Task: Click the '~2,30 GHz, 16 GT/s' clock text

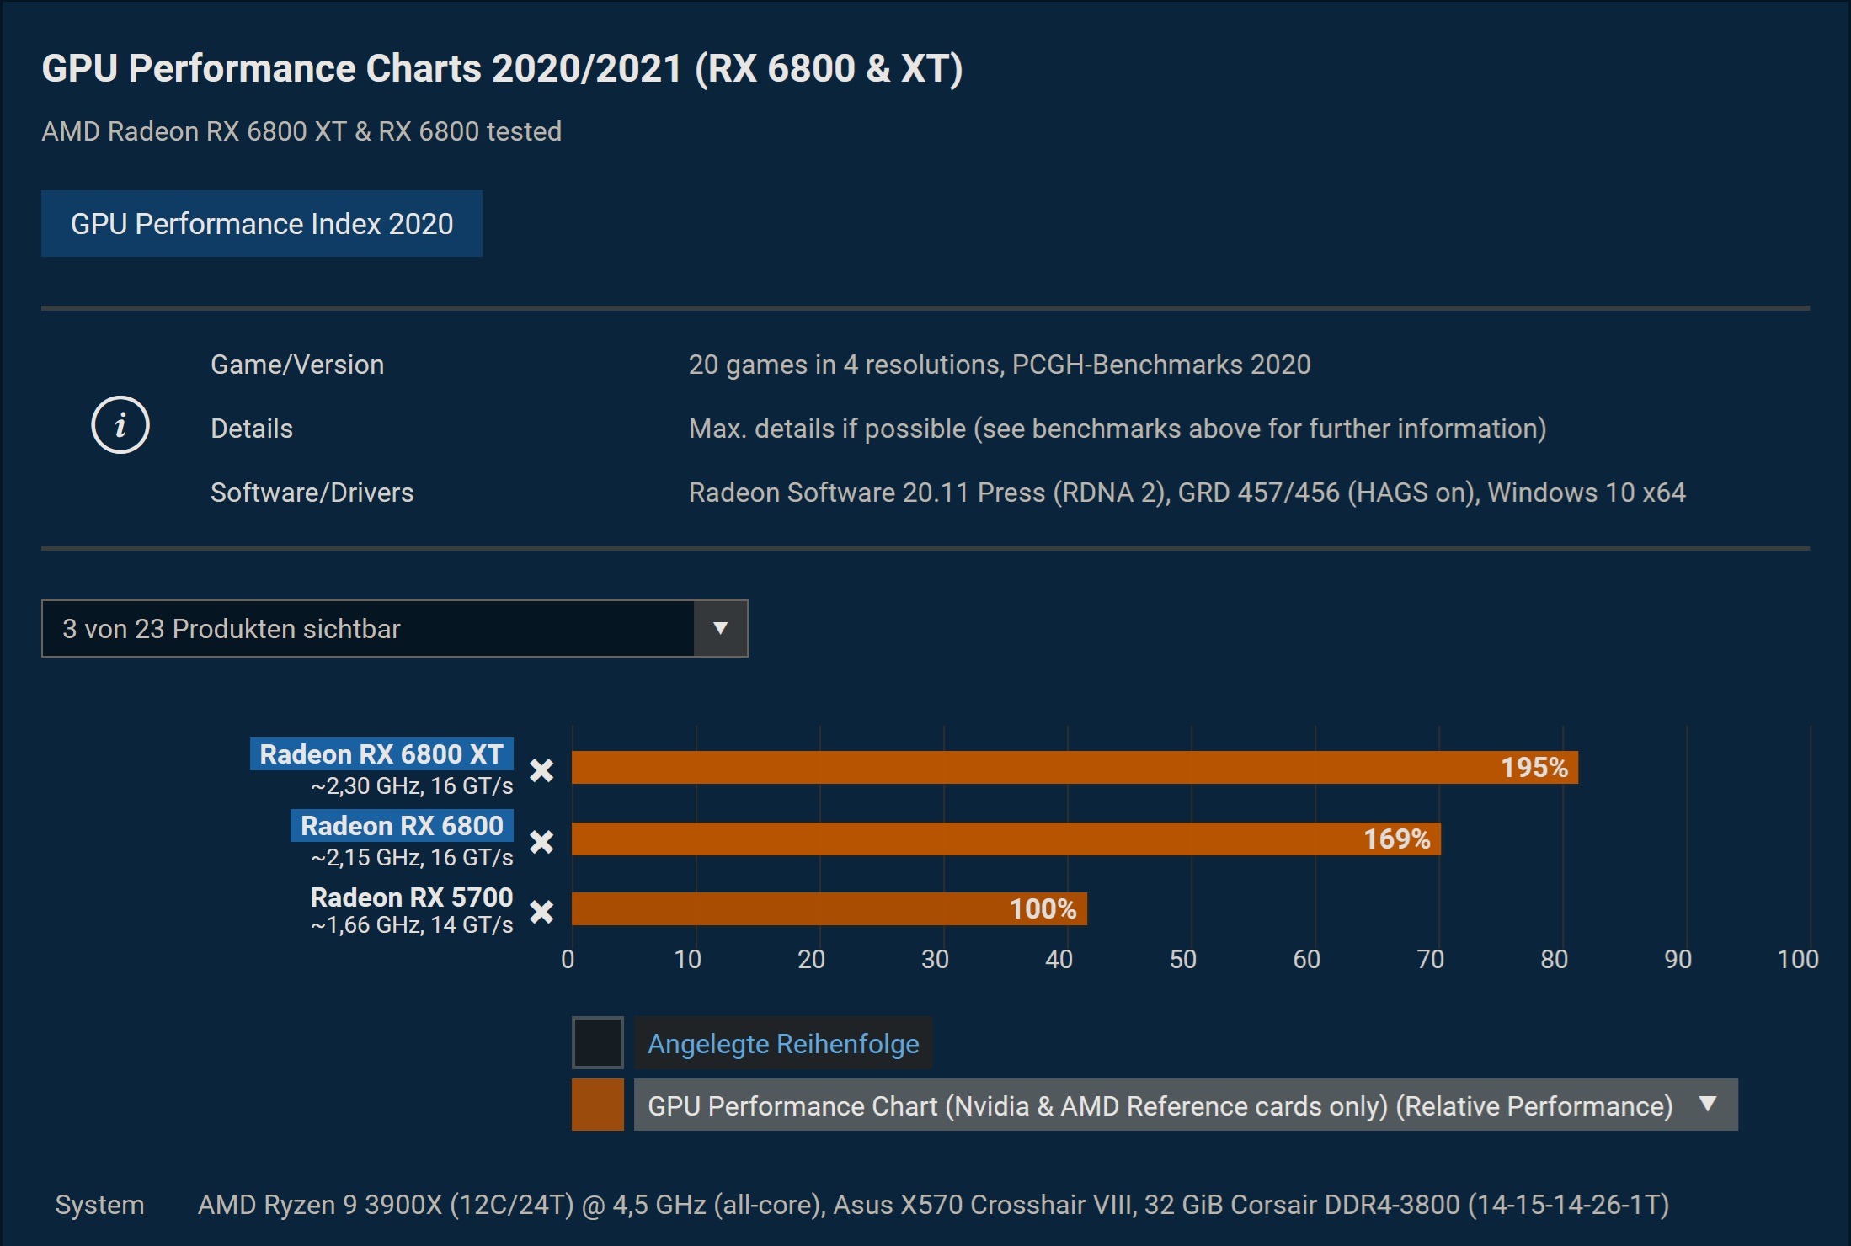Action: click(x=412, y=786)
